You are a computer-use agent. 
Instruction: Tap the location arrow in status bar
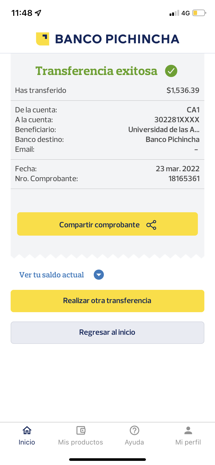point(38,13)
